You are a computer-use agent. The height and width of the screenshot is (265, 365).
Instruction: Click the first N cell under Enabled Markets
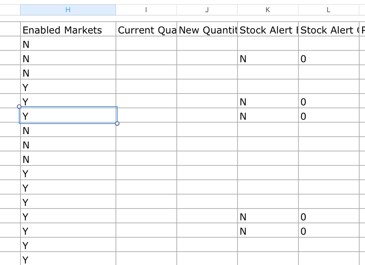click(x=68, y=44)
